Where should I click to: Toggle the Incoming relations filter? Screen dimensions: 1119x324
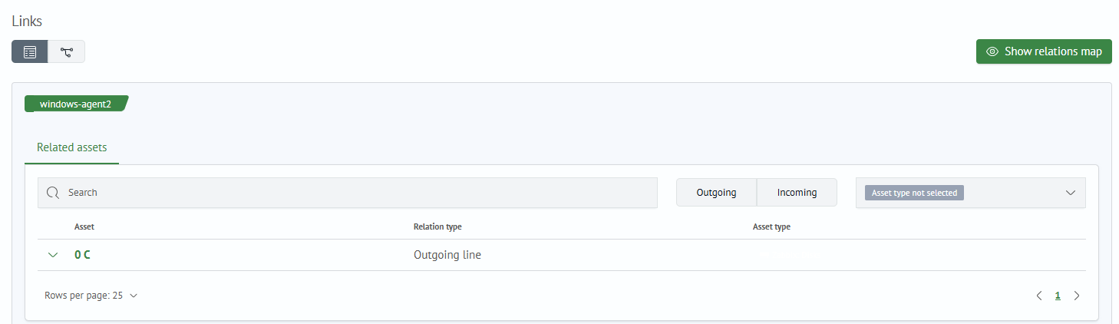click(797, 193)
